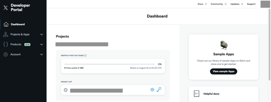
Task: Click the X logo in sidebar
Action: (x=6, y=8)
